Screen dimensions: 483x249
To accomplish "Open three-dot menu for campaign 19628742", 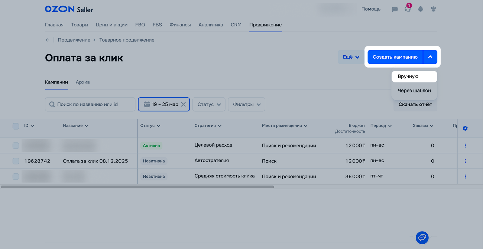I will [x=465, y=161].
